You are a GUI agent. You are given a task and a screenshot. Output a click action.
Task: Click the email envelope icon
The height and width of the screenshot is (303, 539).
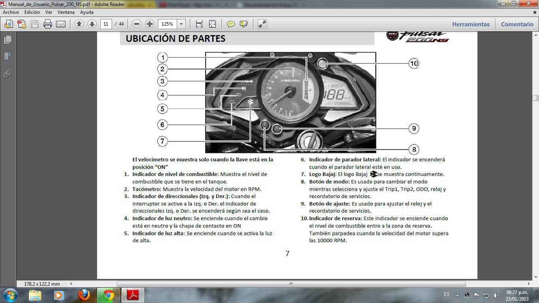click(60, 24)
